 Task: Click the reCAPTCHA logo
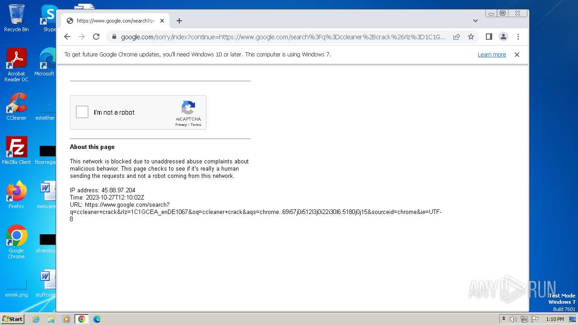188,108
